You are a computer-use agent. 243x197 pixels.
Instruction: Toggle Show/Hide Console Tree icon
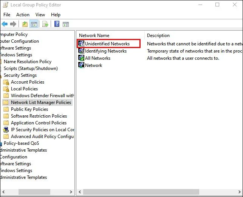[34, 24]
